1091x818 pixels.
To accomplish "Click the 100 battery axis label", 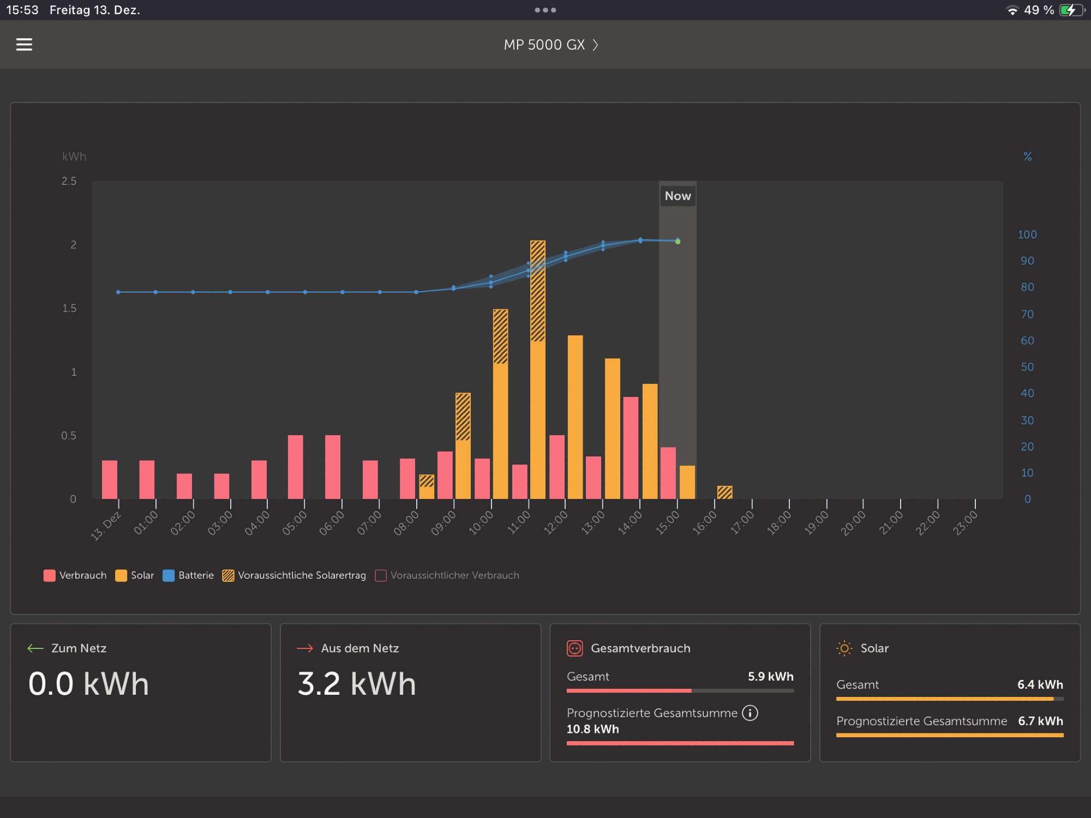I will click(1027, 234).
